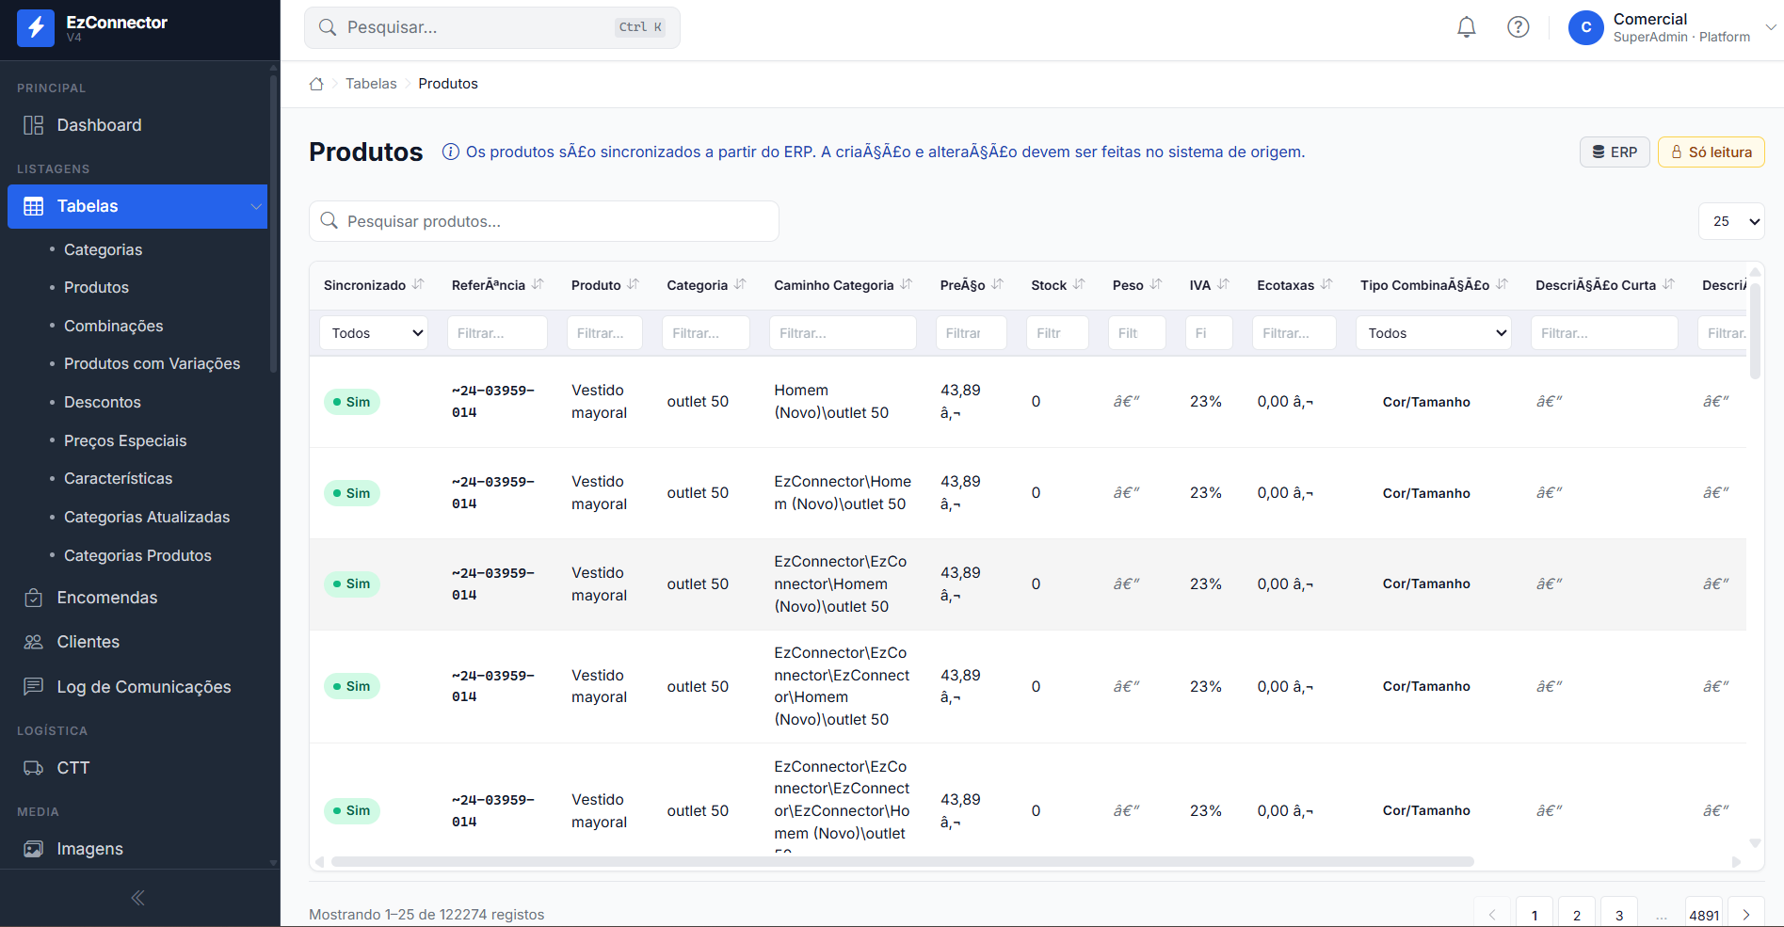Go to home via breadcrumb house icon
Viewport: 1784px width, 927px height.
[x=316, y=84]
